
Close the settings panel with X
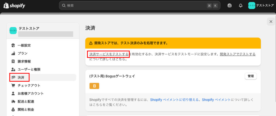[271, 22]
